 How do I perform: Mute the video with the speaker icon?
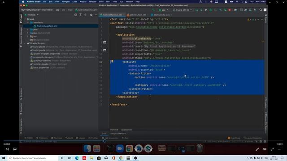coord(7,149)
